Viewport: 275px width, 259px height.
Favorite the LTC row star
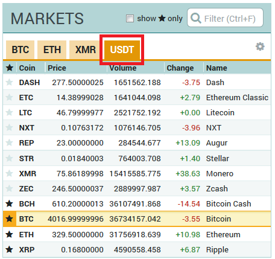(x=9, y=112)
